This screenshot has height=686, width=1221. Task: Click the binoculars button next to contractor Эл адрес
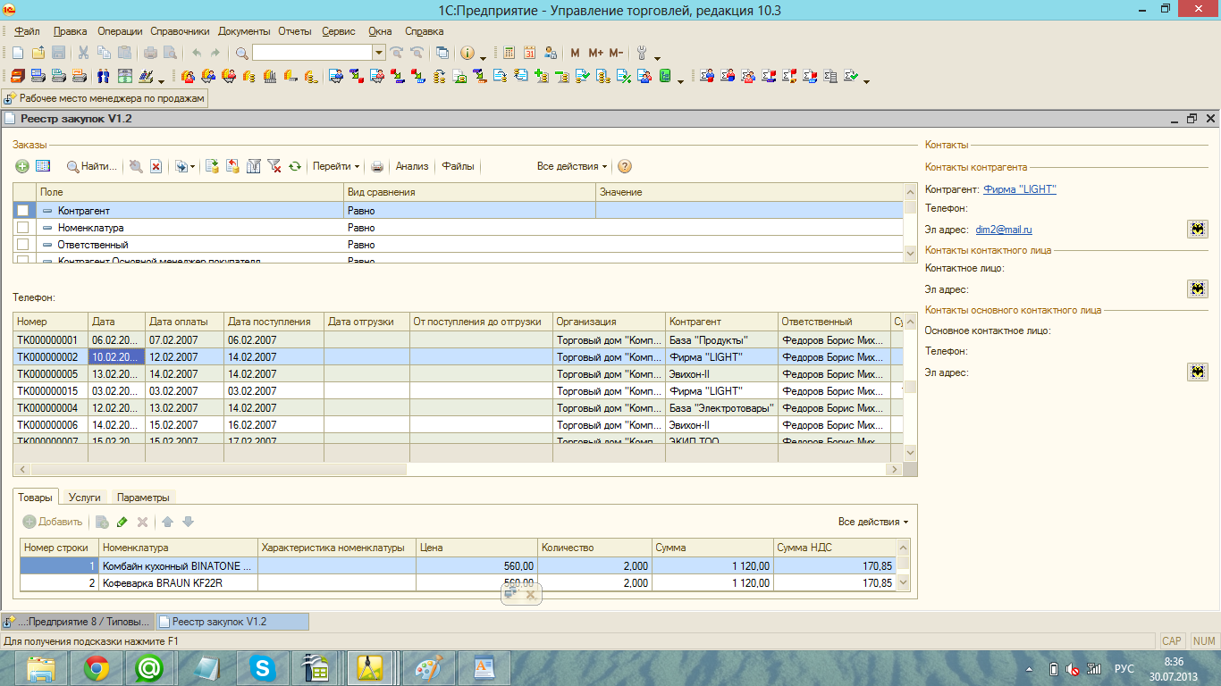[x=1198, y=229]
